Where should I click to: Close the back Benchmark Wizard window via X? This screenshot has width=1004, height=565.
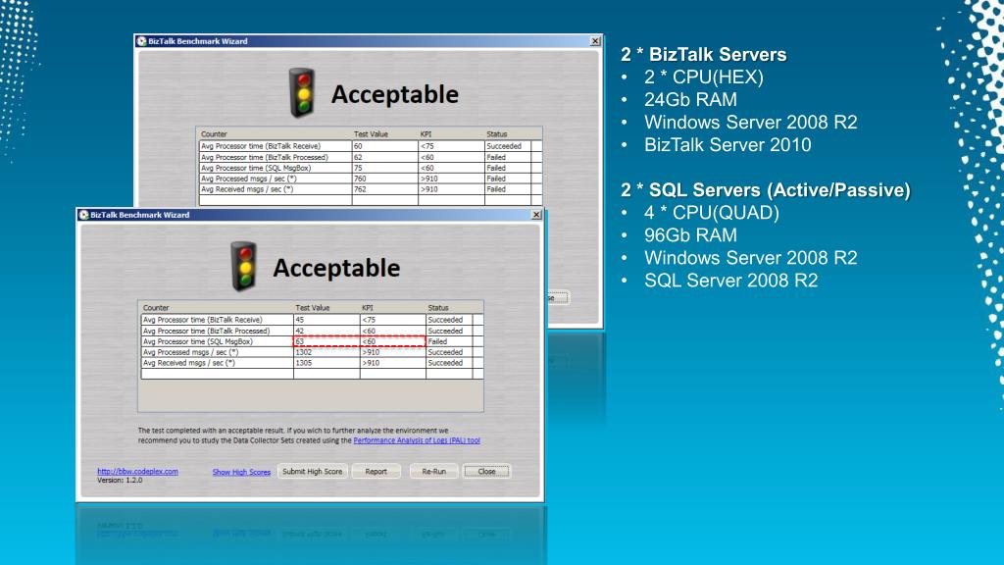click(x=595, y=41)
